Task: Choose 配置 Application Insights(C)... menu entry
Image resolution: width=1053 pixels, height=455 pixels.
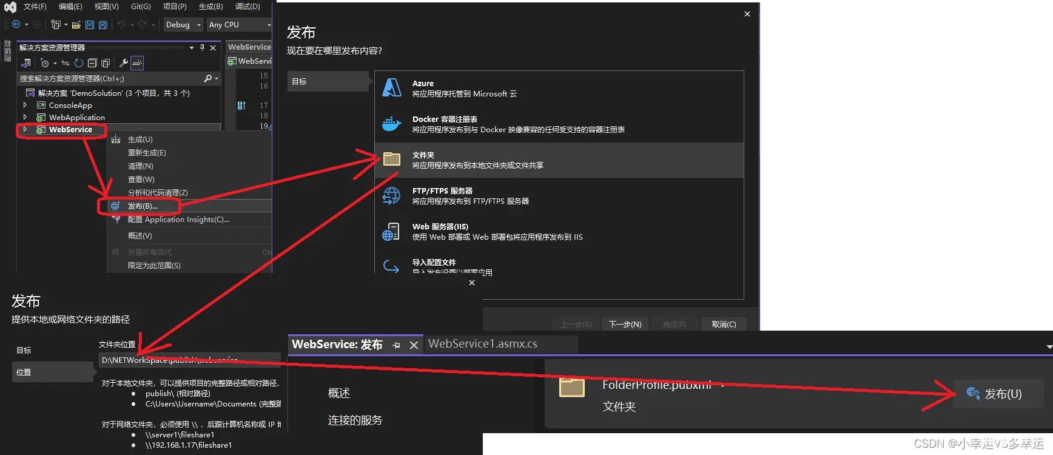Action: [190, 220]
